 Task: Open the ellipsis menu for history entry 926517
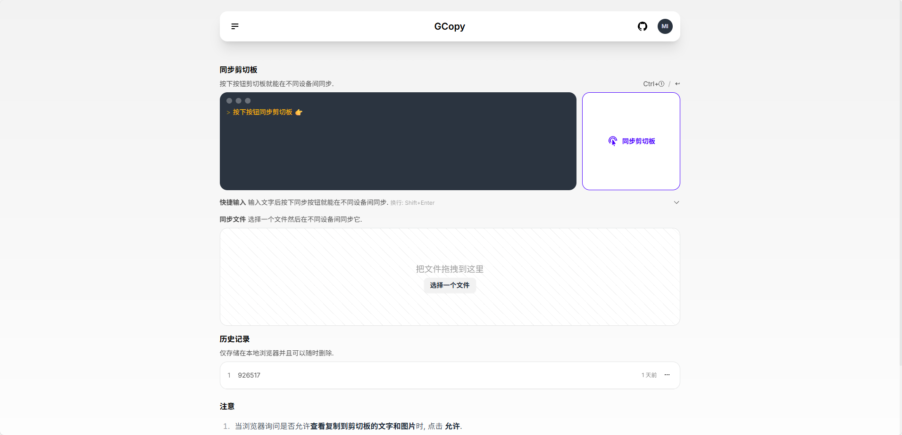tap(667, 375)
